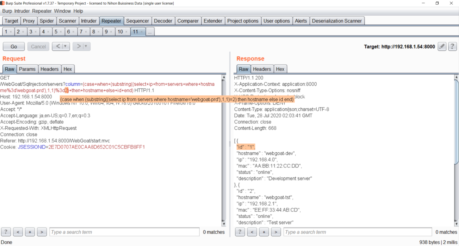Image resolution: width=459 pixels, height=246 pixels.
Task: Open the User options tab
Action: [277, 21]
